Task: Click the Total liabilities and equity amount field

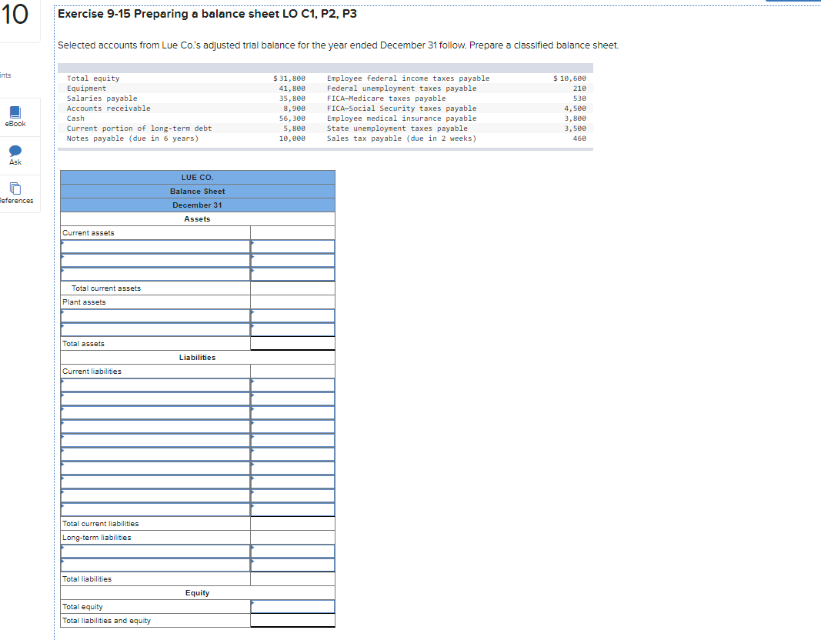Action: point(292,620)
